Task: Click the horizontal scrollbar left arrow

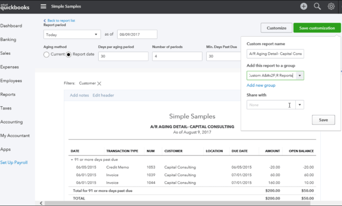Action: point(41,203)
